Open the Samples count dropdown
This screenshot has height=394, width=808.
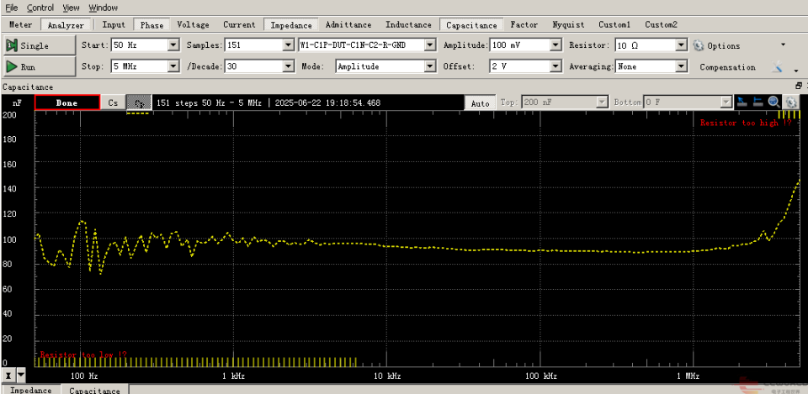(289, 45)
